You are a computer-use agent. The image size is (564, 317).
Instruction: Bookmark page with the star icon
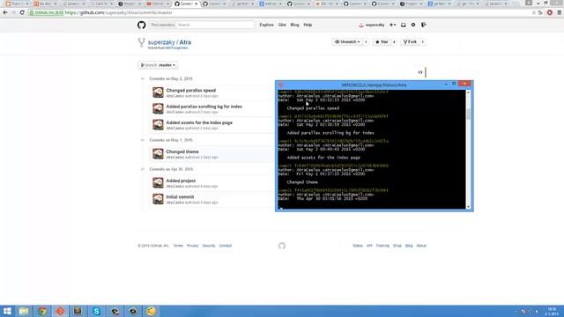click(534, 12)
